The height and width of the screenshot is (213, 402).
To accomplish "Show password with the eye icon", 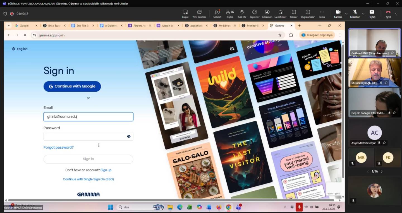I will coord(129,136).
